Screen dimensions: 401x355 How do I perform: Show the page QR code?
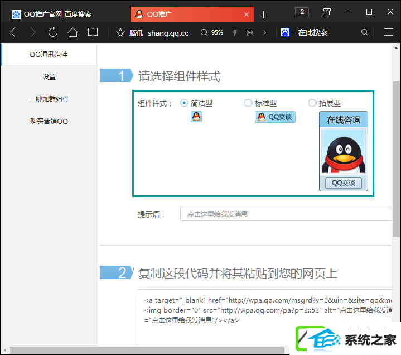(250, 33)
